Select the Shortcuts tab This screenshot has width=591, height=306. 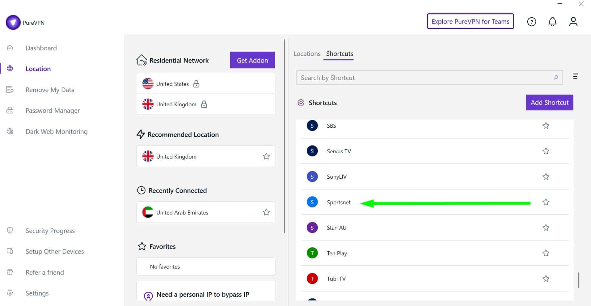340,53
